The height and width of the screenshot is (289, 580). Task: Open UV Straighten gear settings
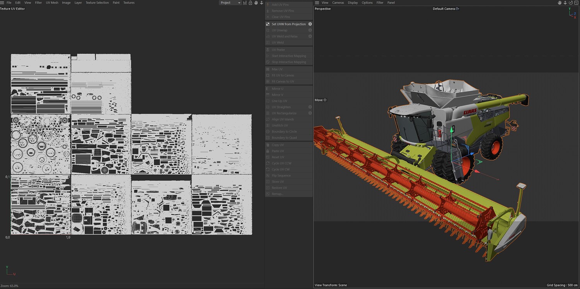point(310,107)
